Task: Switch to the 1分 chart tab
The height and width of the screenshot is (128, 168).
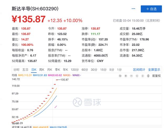Action: [x=119, y=70]
